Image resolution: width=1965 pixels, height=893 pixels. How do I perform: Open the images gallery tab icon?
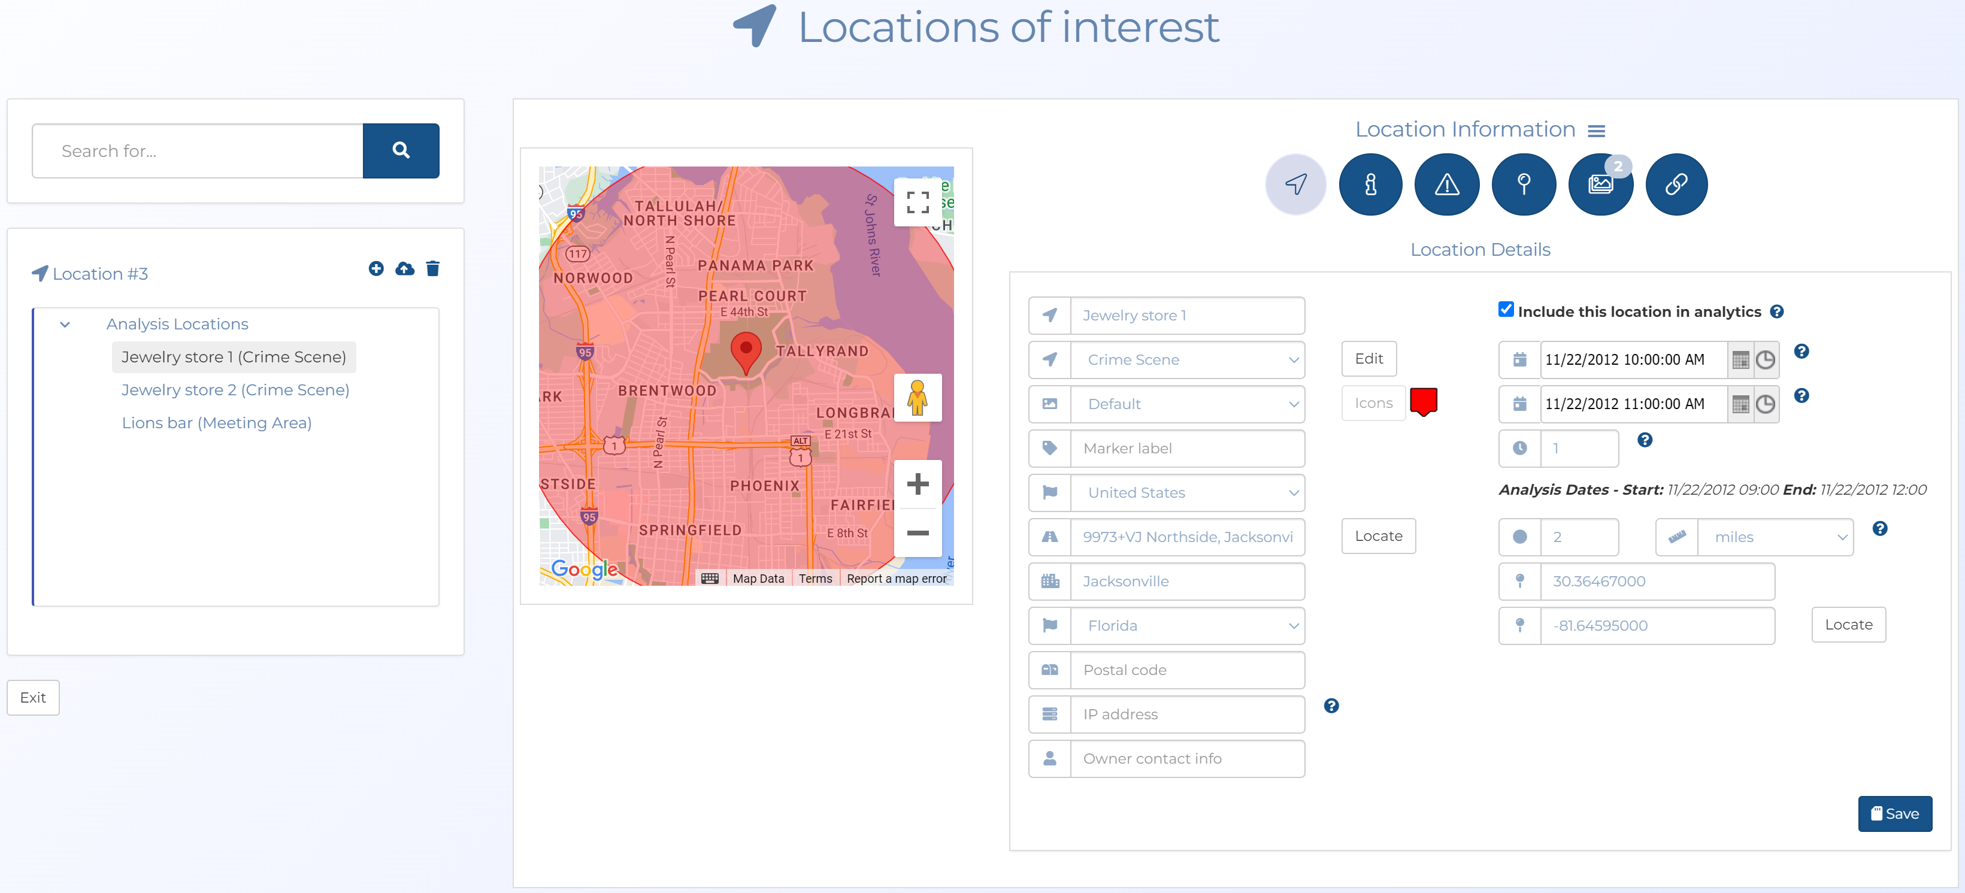point(1600,184)
